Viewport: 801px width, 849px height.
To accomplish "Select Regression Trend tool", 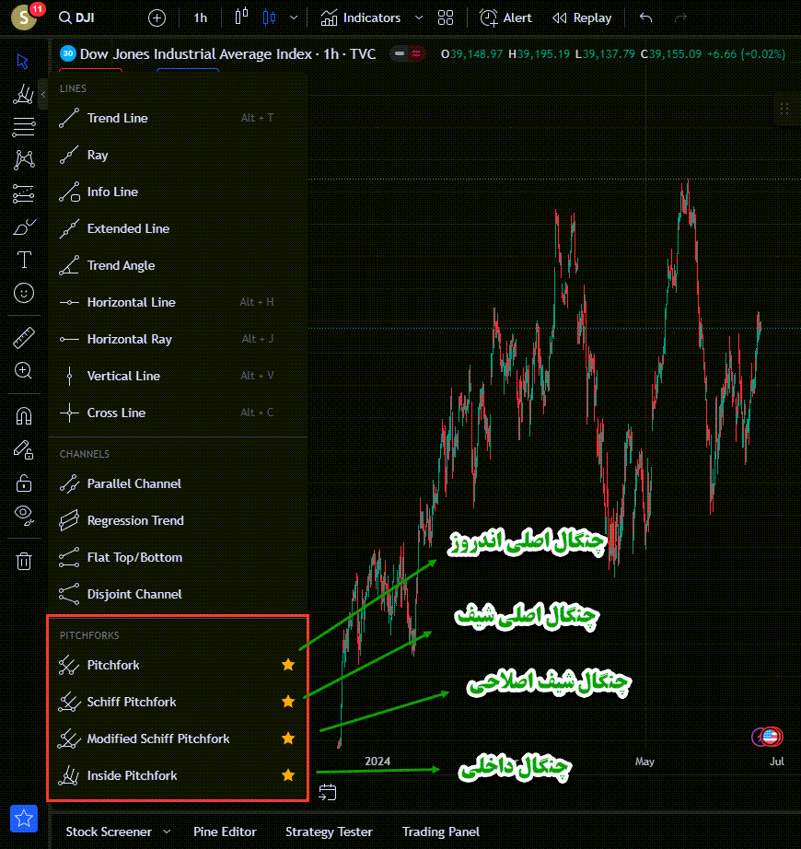I will click(x=178, y=520).
